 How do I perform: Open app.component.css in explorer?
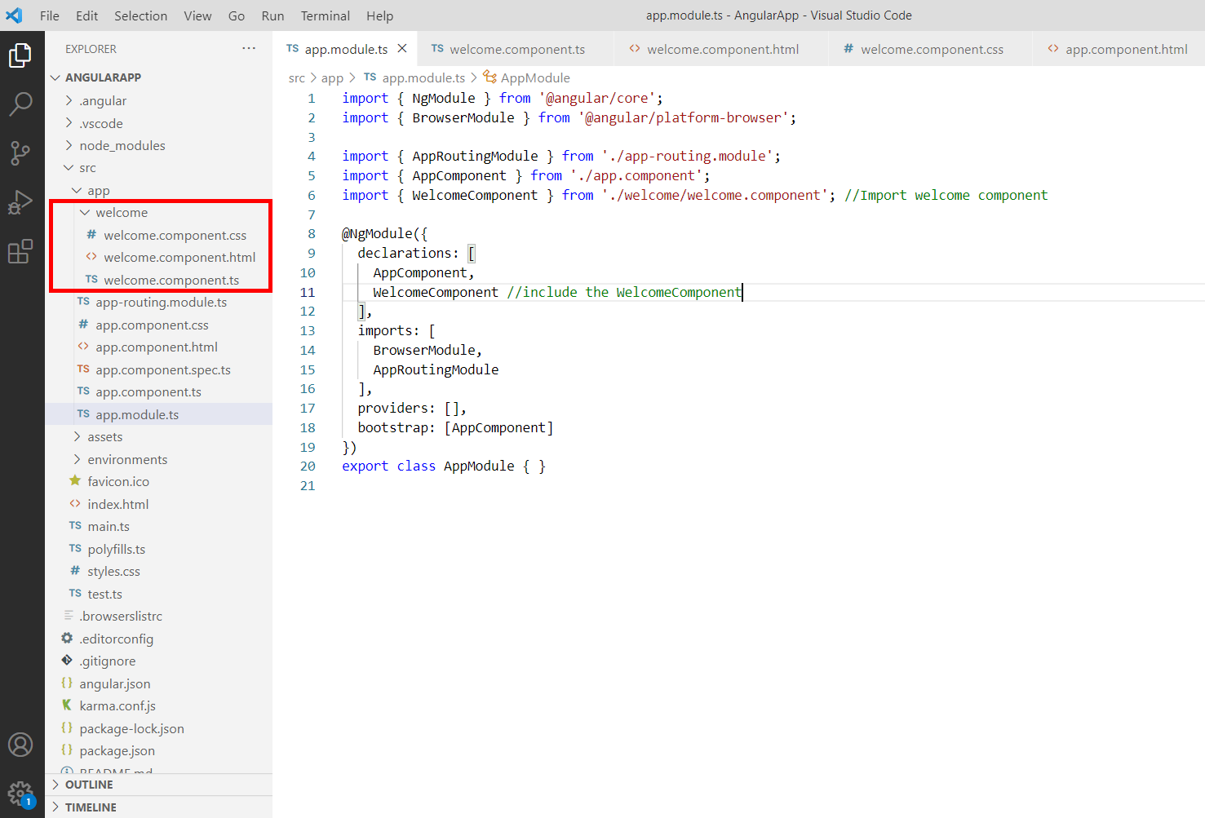[152, 325]
